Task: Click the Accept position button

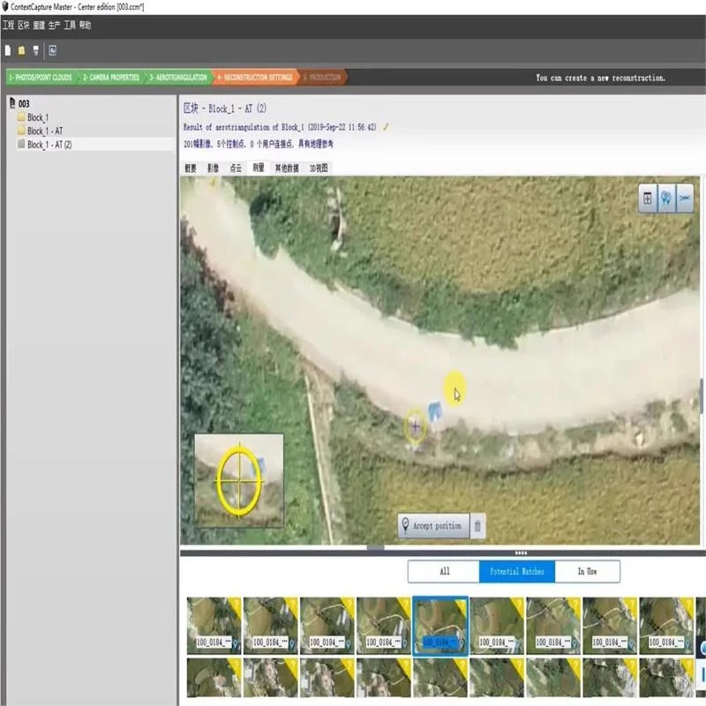Action: pos(432,526)
